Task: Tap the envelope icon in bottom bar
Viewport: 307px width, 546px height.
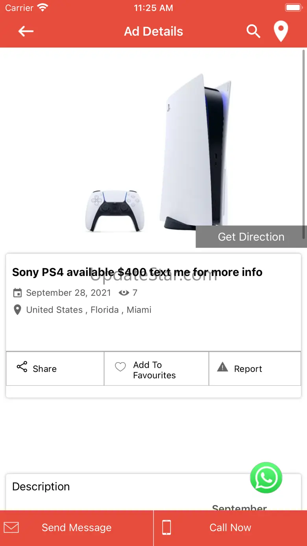Action: pos(11,527)
